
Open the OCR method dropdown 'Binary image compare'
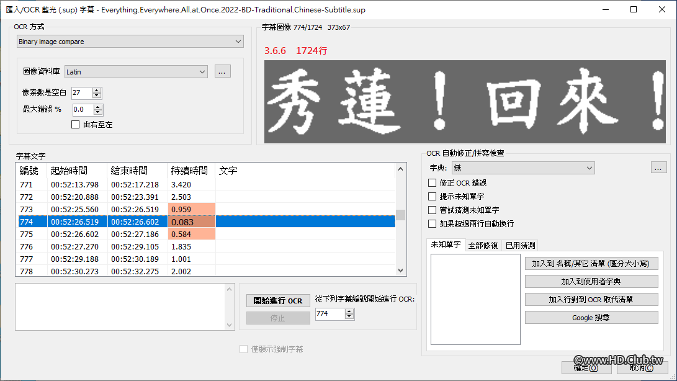[130, 42]
